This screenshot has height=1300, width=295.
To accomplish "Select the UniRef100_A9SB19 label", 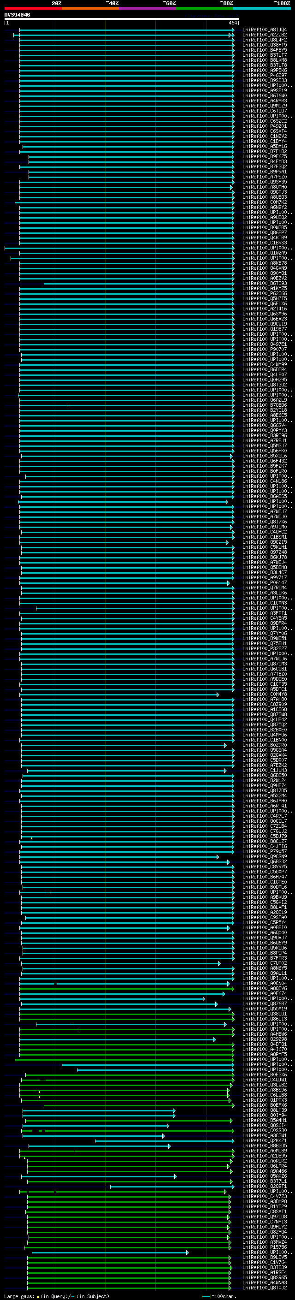I will [264, 91].
